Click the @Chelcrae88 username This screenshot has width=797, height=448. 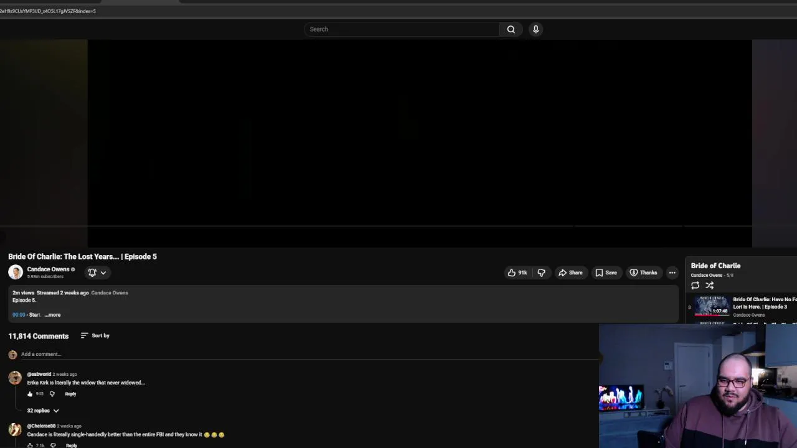point(41,426)
